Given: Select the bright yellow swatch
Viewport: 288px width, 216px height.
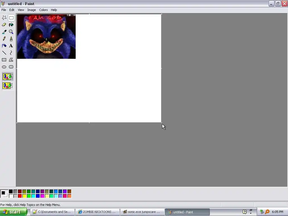Looking at the screenshot, I should click(24, 196).
